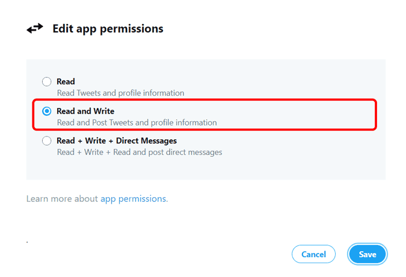Screen dimensions: 406x277
Task: Click the bold "Read" option label
Action: point(66,81)
